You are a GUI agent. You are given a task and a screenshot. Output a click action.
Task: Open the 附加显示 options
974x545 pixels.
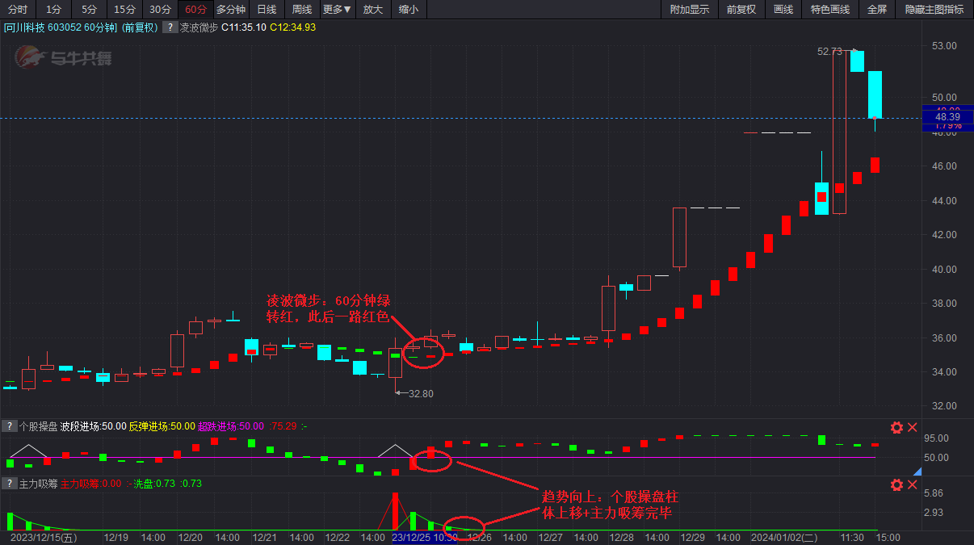tap(690, 10)
